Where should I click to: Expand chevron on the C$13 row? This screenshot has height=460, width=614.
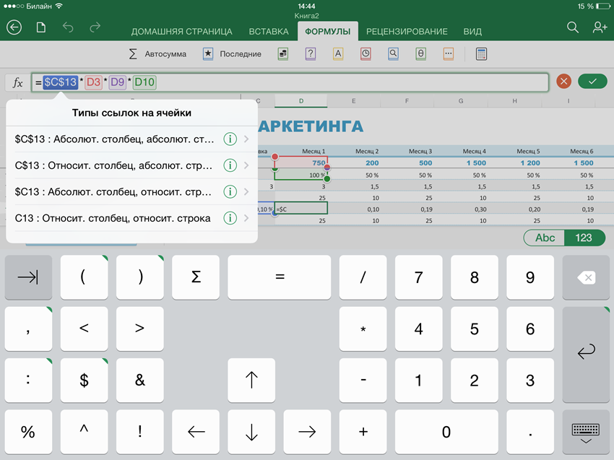click(246, 165)
